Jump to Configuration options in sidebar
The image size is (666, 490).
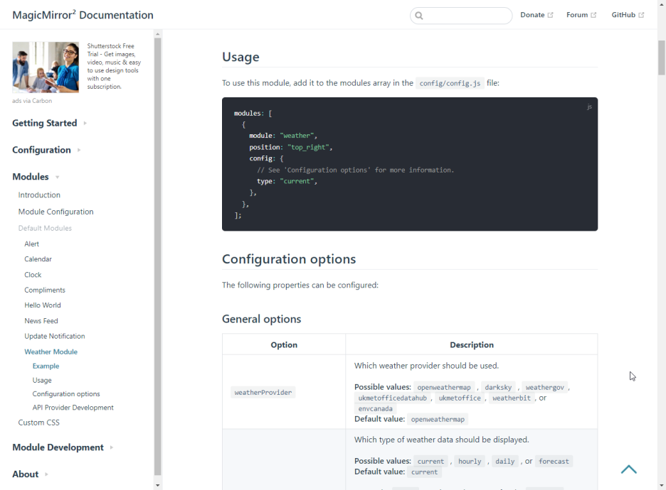[x=66, y=394]
